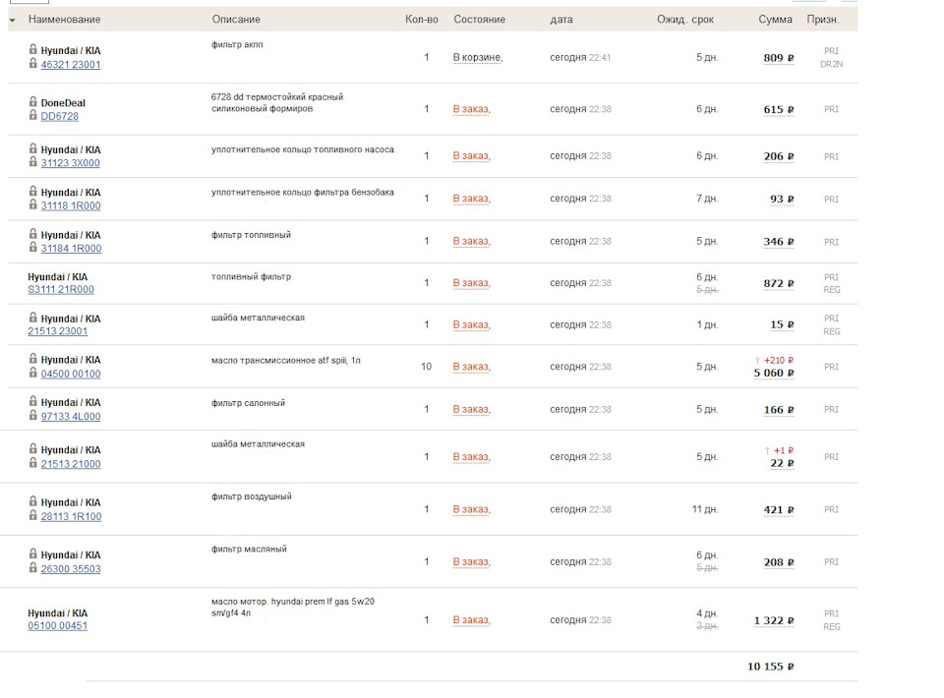Click lock icon beside part number 31184 1R000
944x698 pixels.
33,248
